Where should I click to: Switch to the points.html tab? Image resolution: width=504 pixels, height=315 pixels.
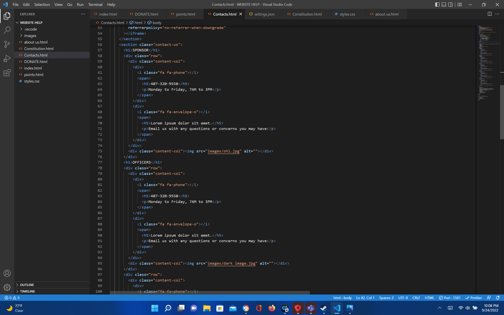tap(186, 14)
